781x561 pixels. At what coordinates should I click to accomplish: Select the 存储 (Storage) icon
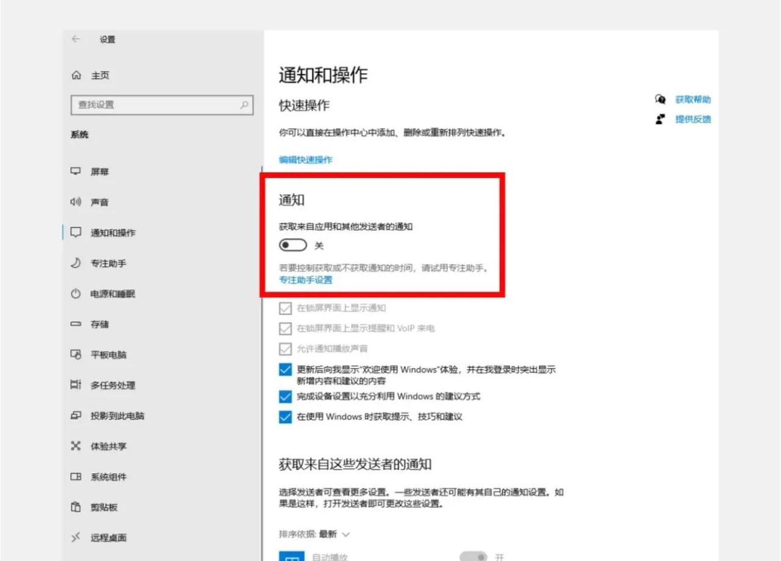[75, 324]
